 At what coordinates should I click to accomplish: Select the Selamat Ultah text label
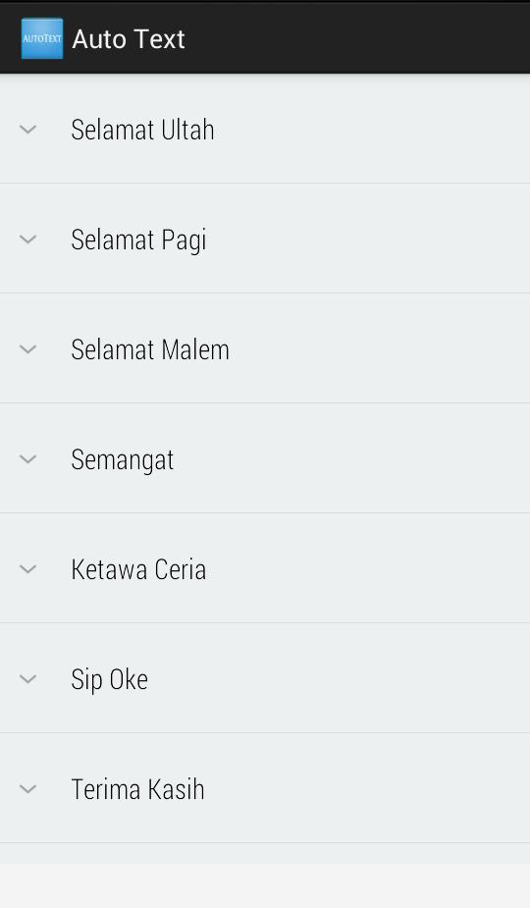142,130
